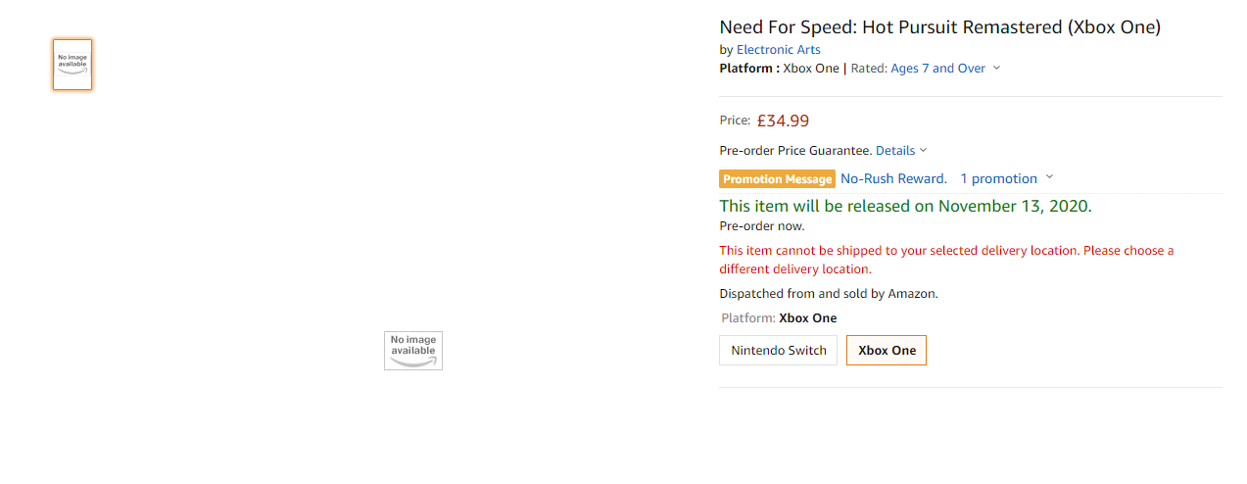Select the Nintendo Switch platform option

[x=778, y=351]
